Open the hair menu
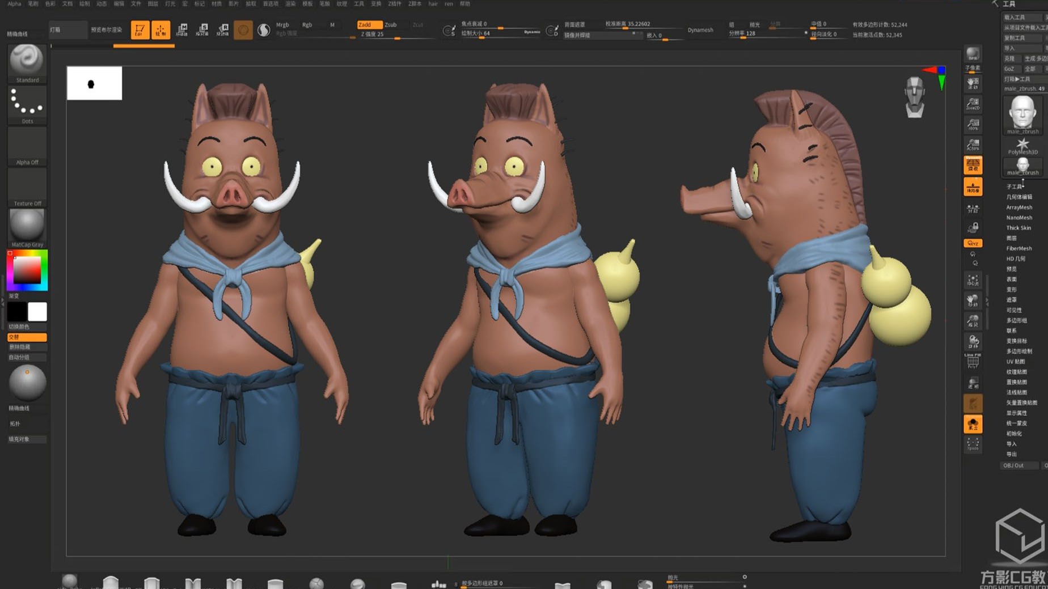This screenshot has height=589, width=1048. click(x=433, y=4)
